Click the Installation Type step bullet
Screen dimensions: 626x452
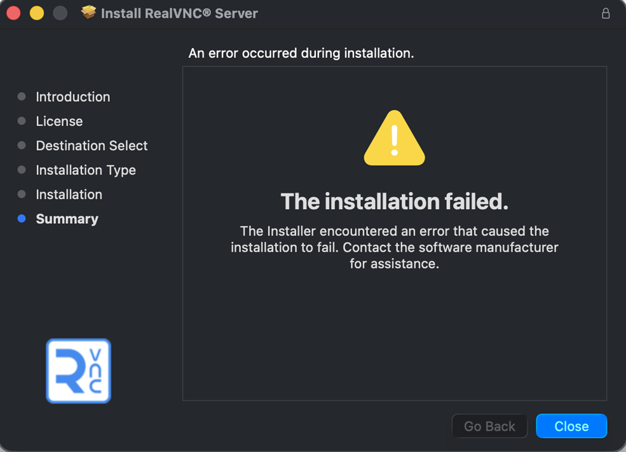(22, 170)
